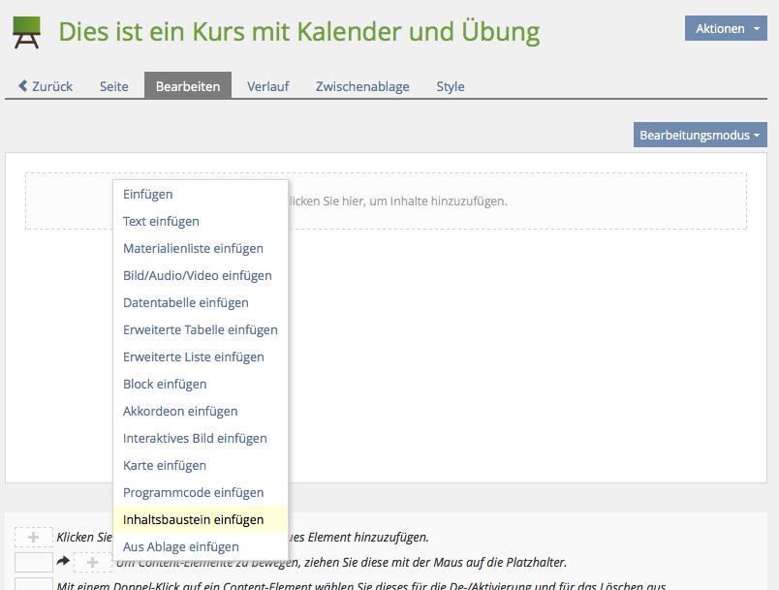Expand the Bearbeitungsmodus dropdown
The width and height of the screenshot is (779, 590).
tap(700, 135)
